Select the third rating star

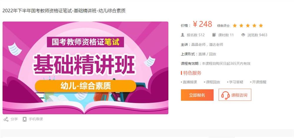pyautogui.click(x=248, y=25)
